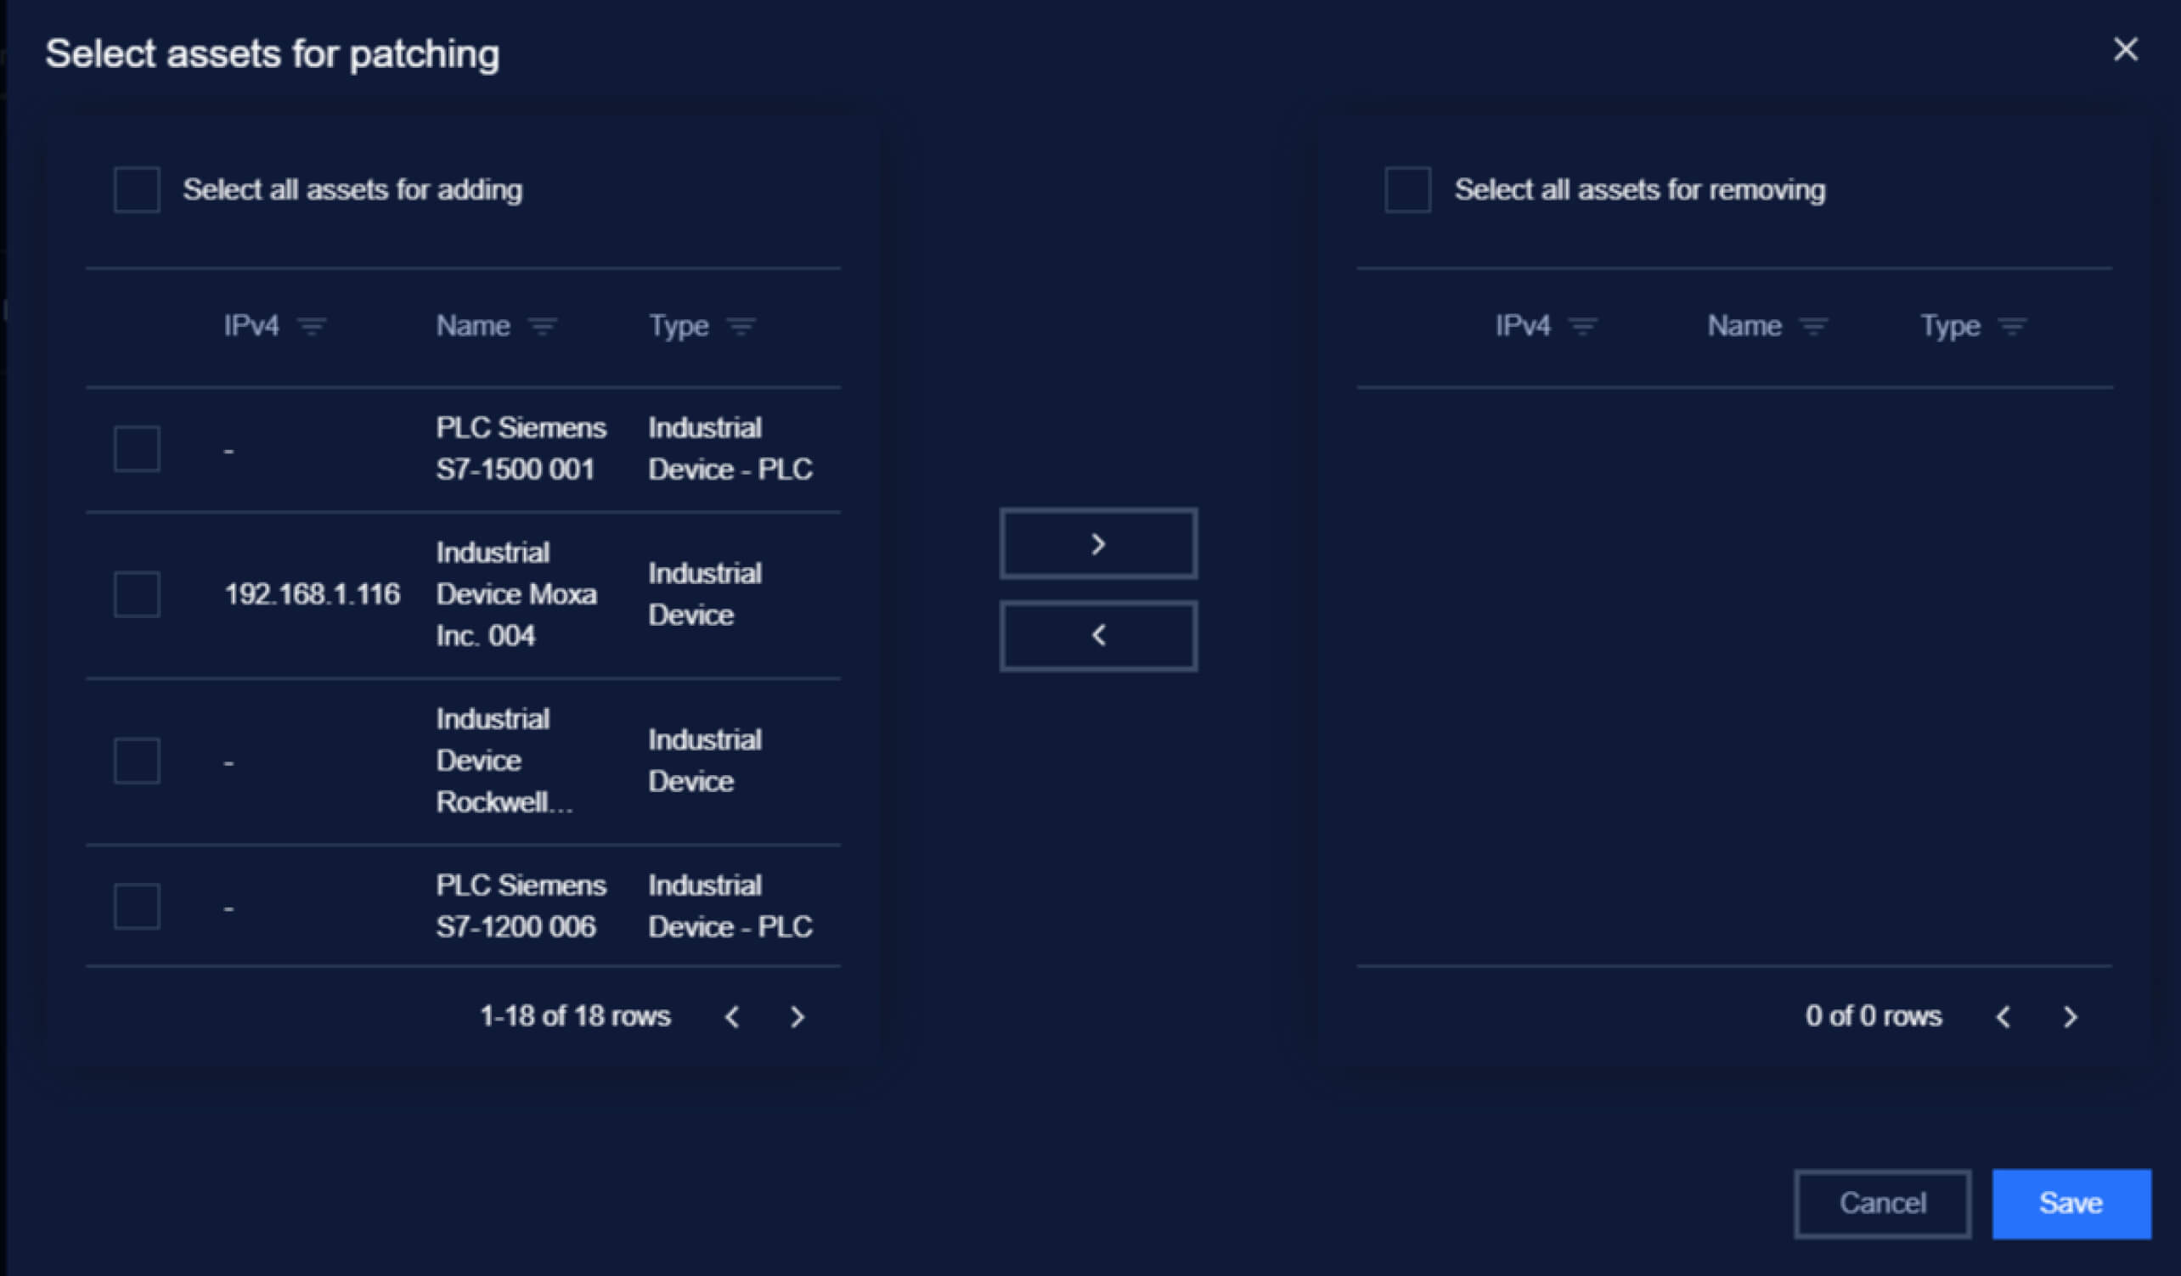The height and width of the screenshot is (1276, 2181).
Task: Select the Industrial Device Rockwell row checkbox
Action: pos(137,761)
